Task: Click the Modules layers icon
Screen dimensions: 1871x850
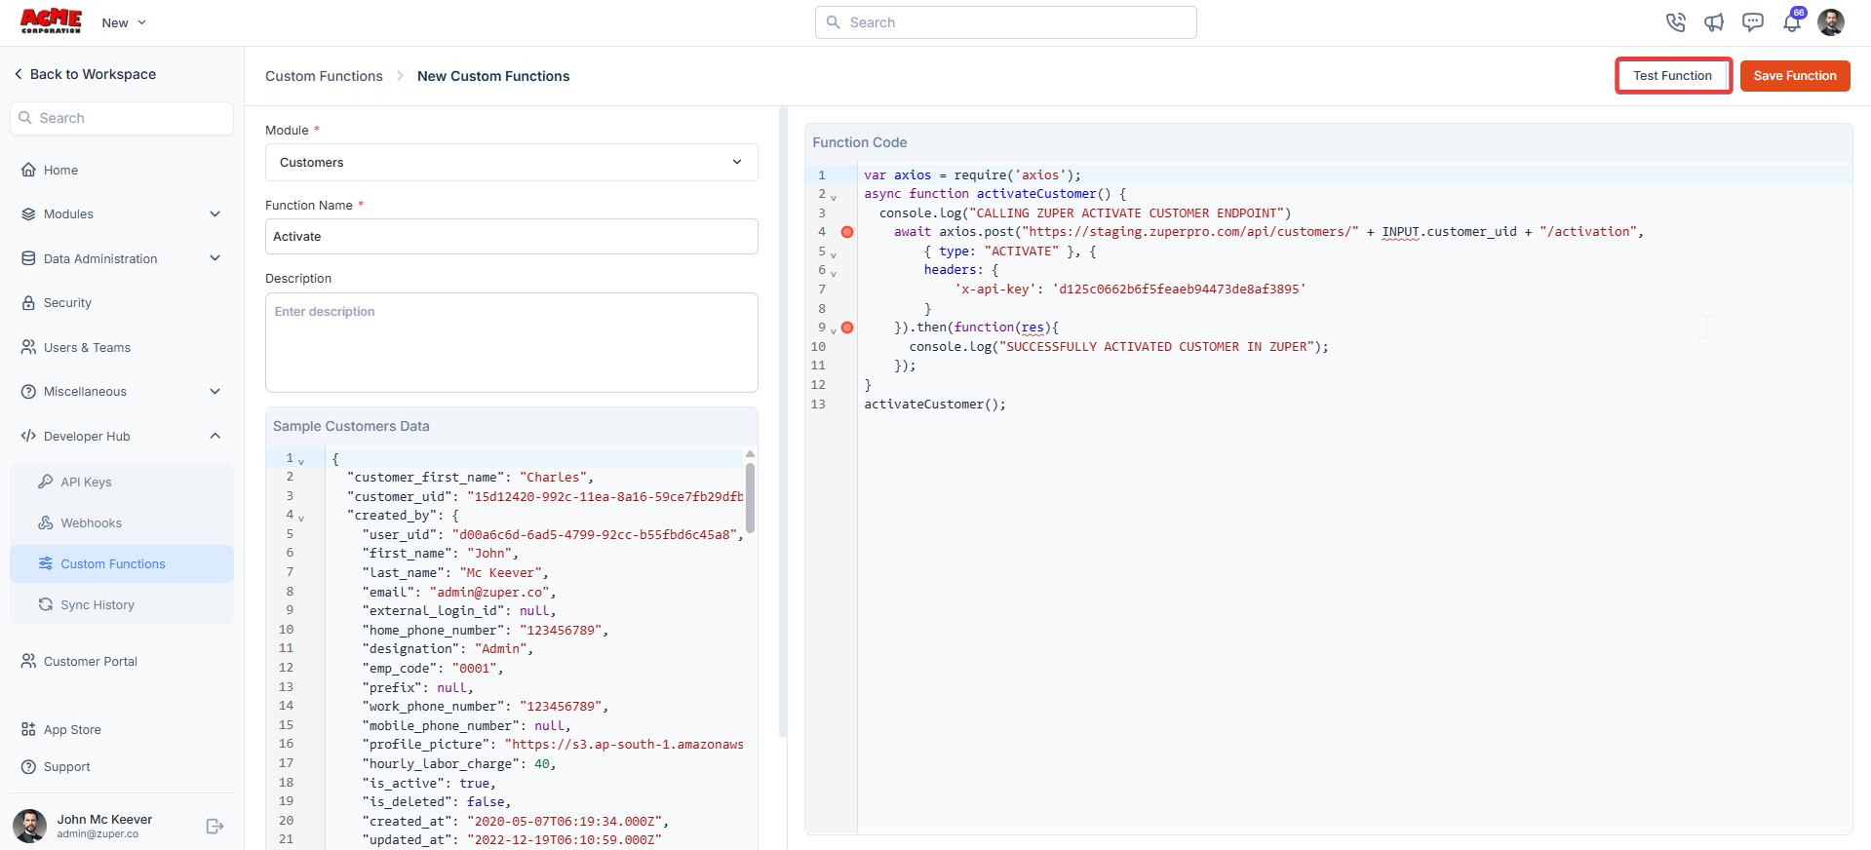Action: [28, 214]
